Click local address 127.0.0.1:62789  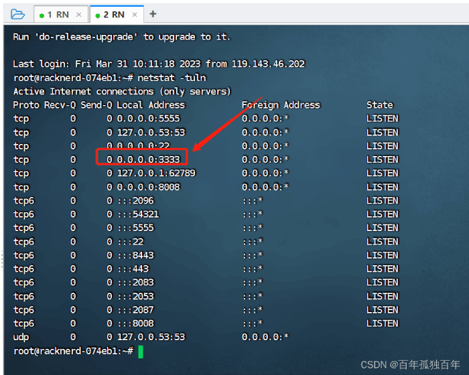coord(156,173)
